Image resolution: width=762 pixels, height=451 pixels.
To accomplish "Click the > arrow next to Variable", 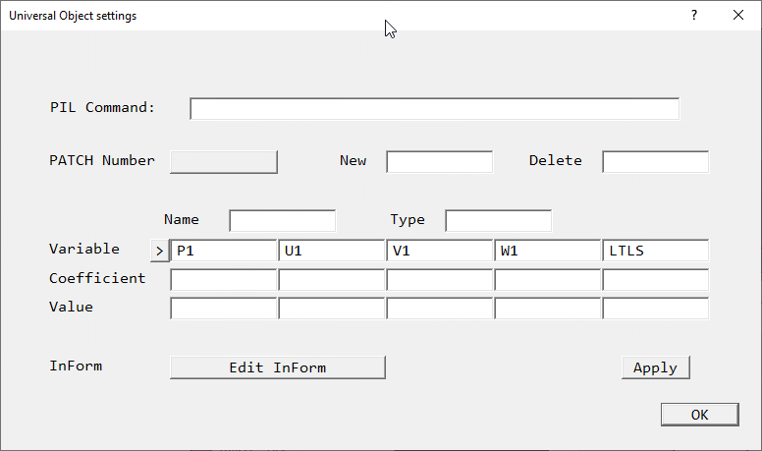I will pos(160,251).
